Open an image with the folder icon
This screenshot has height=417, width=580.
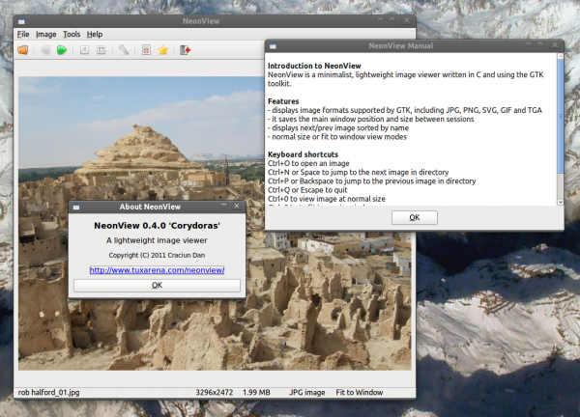coord(23,50)
